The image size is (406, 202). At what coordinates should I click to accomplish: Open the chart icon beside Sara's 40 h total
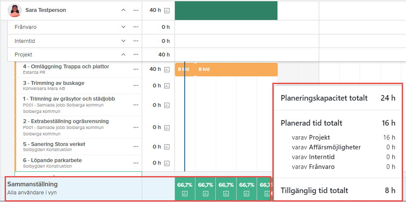pos(167,11)
